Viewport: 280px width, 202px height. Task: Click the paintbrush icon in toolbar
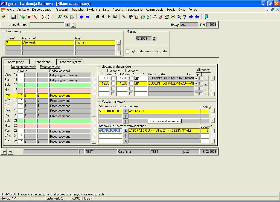point(161,17)
